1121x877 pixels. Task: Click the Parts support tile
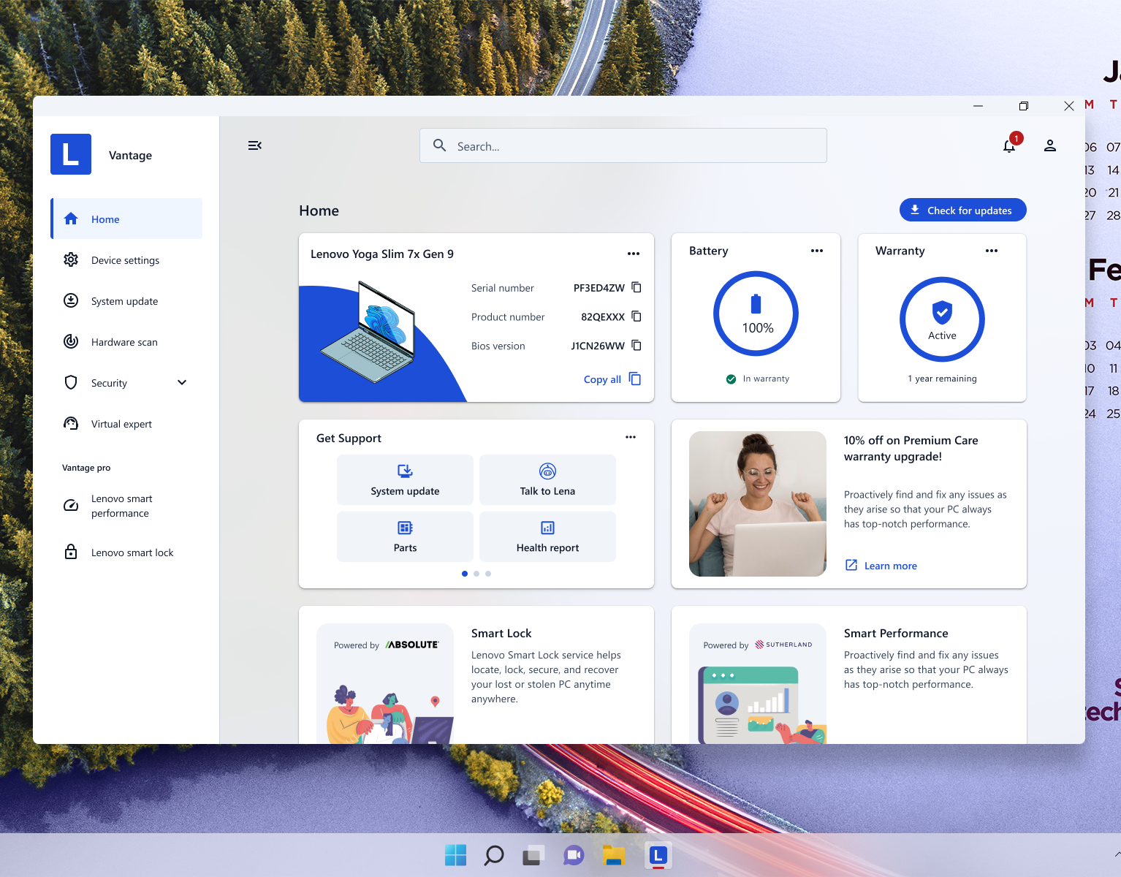tap(405, 536)
